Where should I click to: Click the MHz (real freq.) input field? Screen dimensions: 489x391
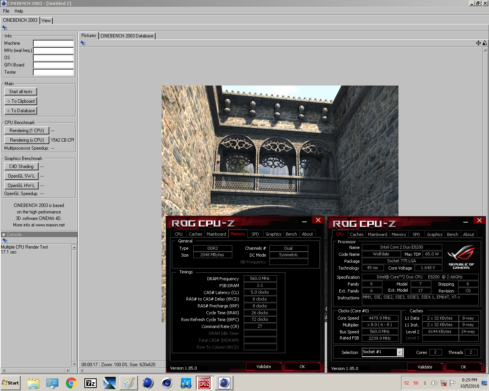click(x=53, y=50)
